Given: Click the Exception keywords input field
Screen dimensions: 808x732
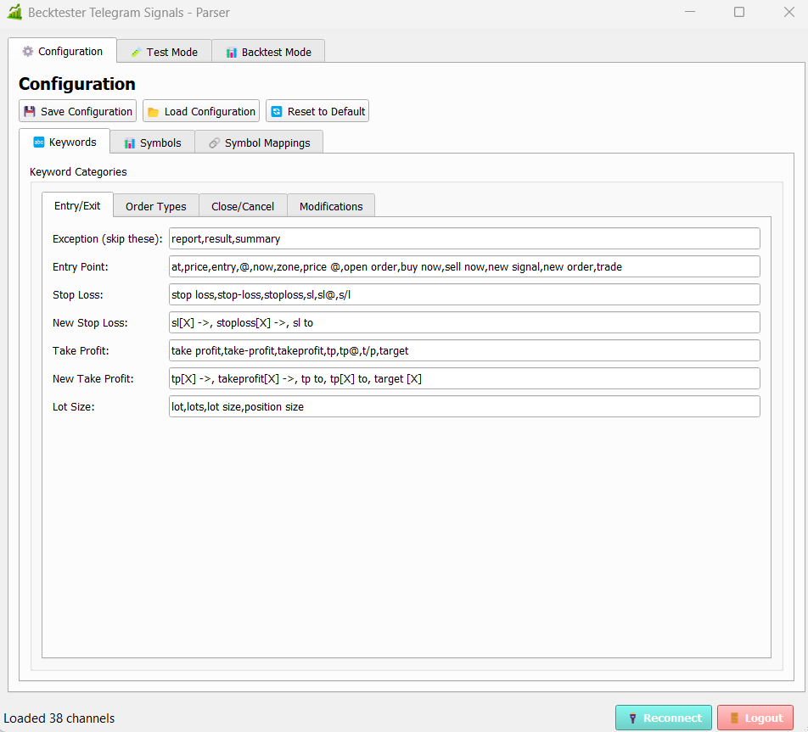Looking at the screenshot, I should point(464,239).
